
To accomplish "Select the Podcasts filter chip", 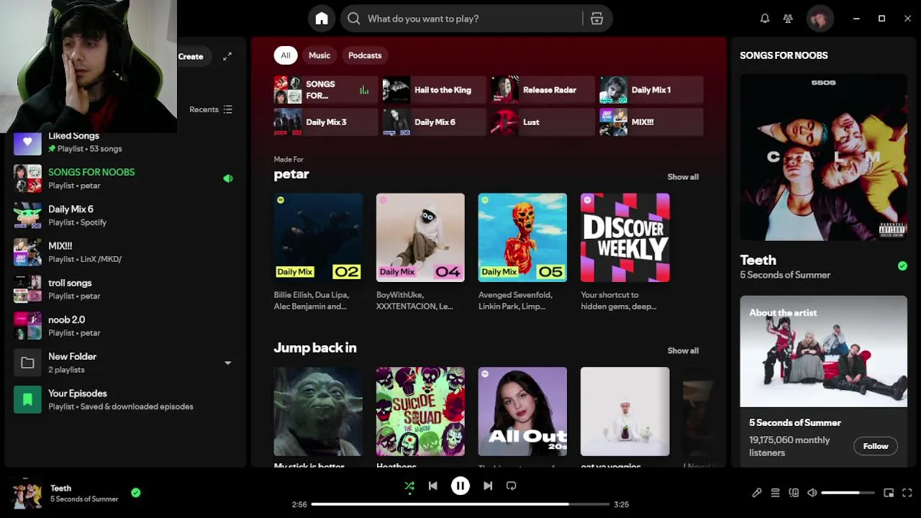I will pyautogui.click(x=365, y=55).
